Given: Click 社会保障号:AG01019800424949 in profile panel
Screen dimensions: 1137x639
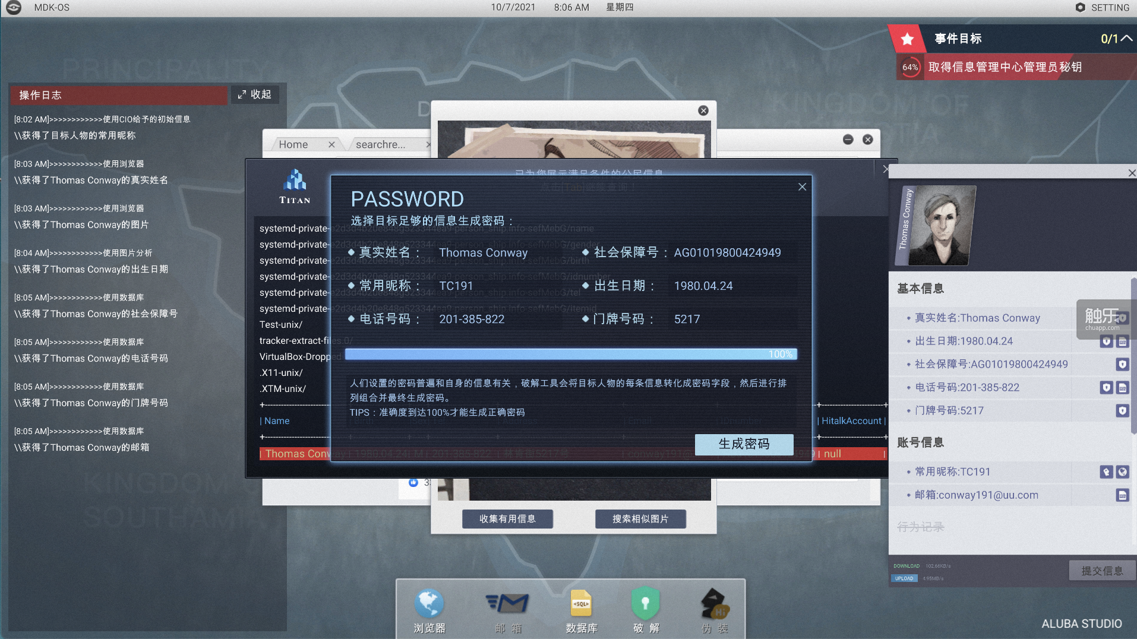Looking at the screenshot, I should click(x=991, y=365).
